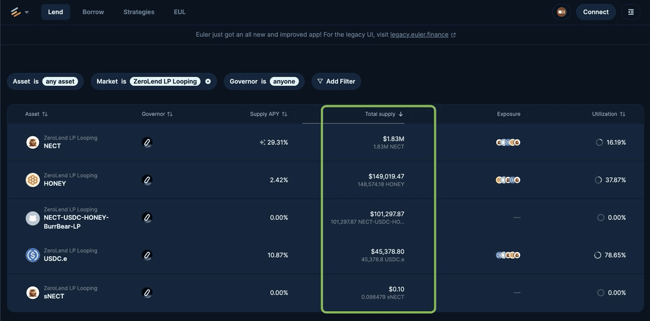
Task: Open the Borrow tab
Action: [x=93, y=12]
